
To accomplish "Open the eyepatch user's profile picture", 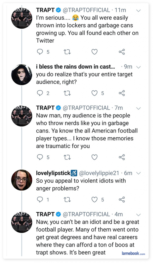I will 22,75.
